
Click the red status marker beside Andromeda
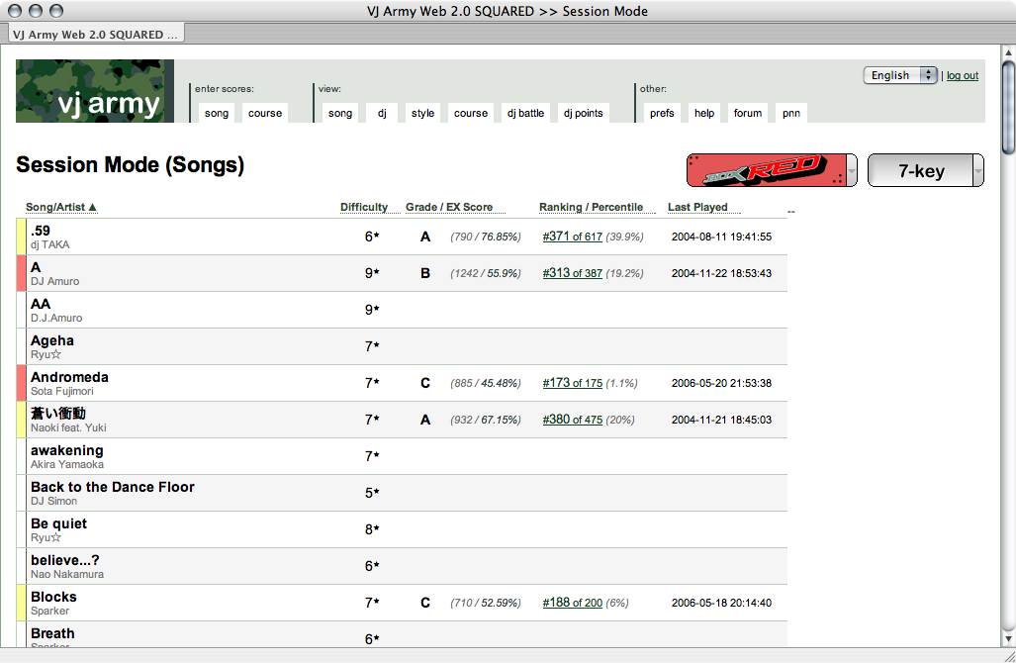pos(21,383)
